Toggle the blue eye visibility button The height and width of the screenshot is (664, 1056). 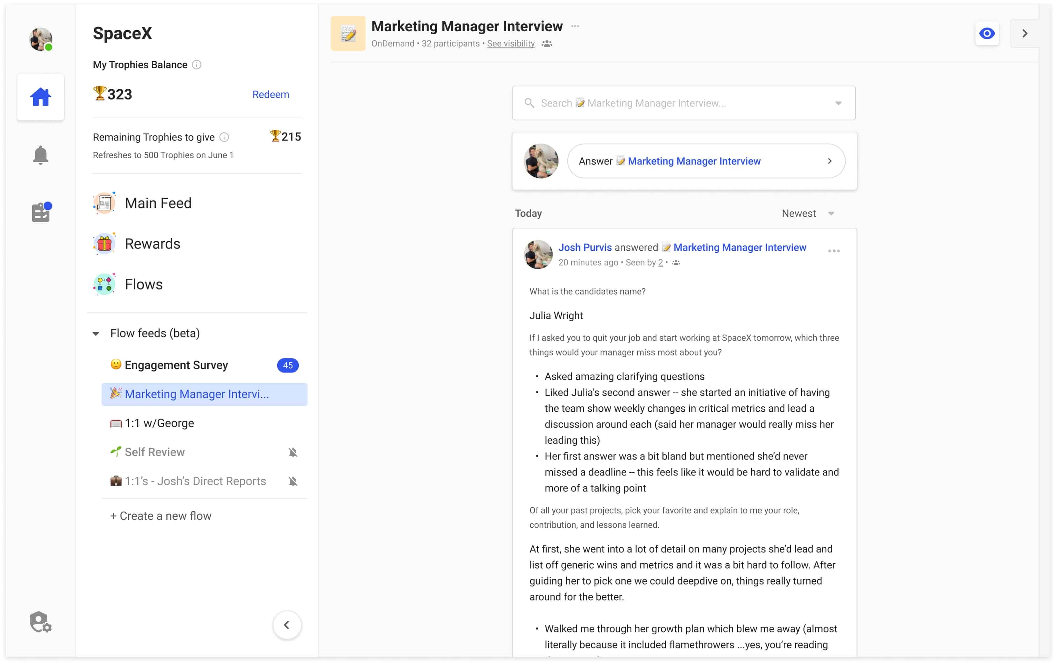tap(986, 33)
